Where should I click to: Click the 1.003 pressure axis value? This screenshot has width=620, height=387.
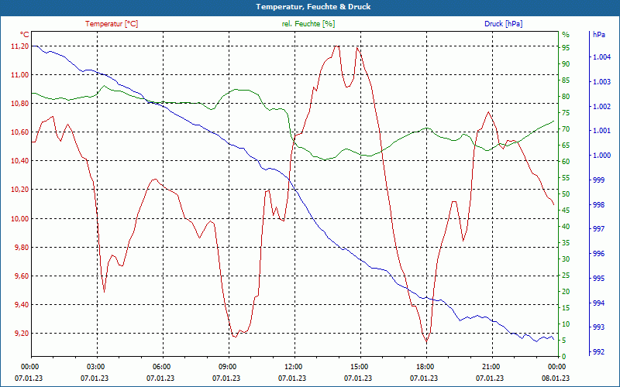(602, 82)
